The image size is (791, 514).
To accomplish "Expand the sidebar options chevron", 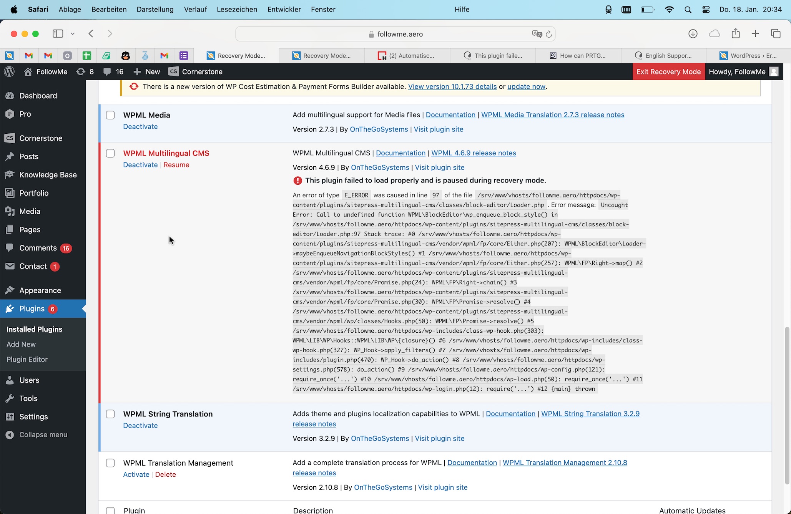I will coord(73,34).
